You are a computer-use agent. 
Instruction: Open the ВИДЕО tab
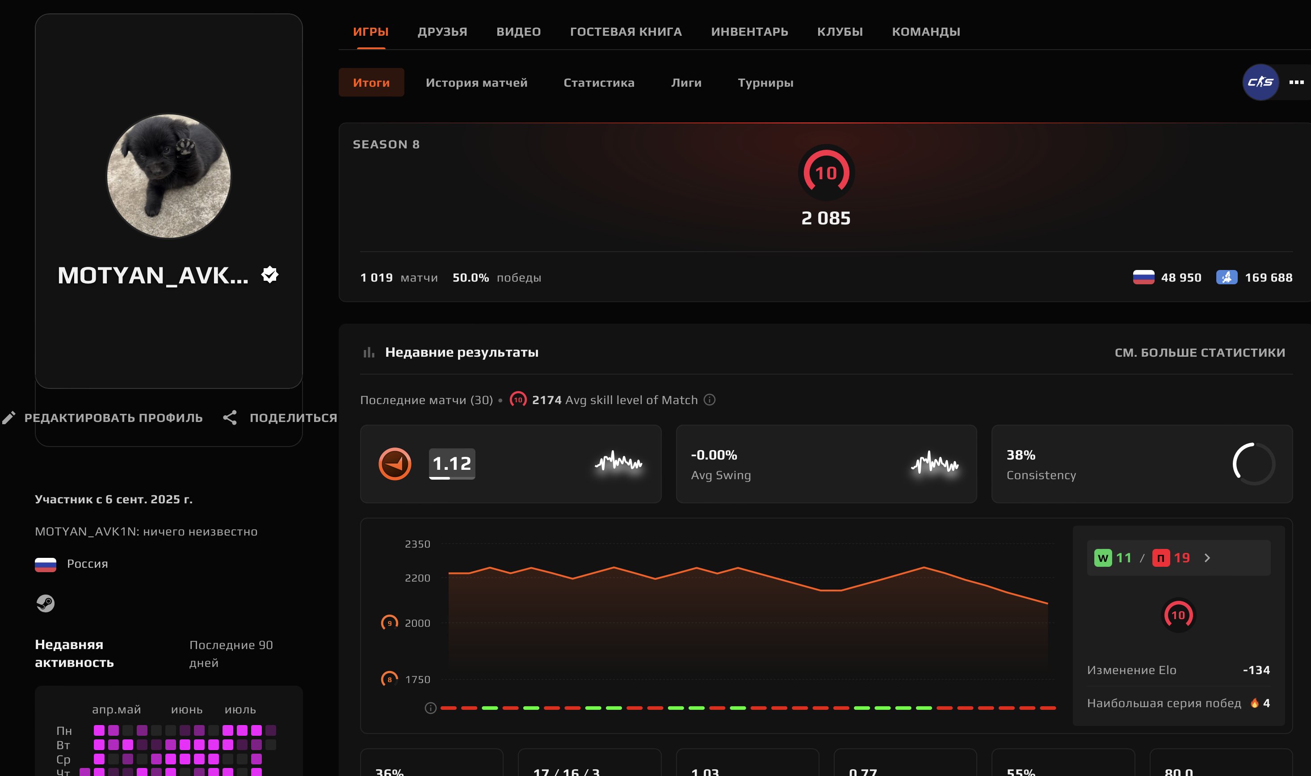click(518, 31)
